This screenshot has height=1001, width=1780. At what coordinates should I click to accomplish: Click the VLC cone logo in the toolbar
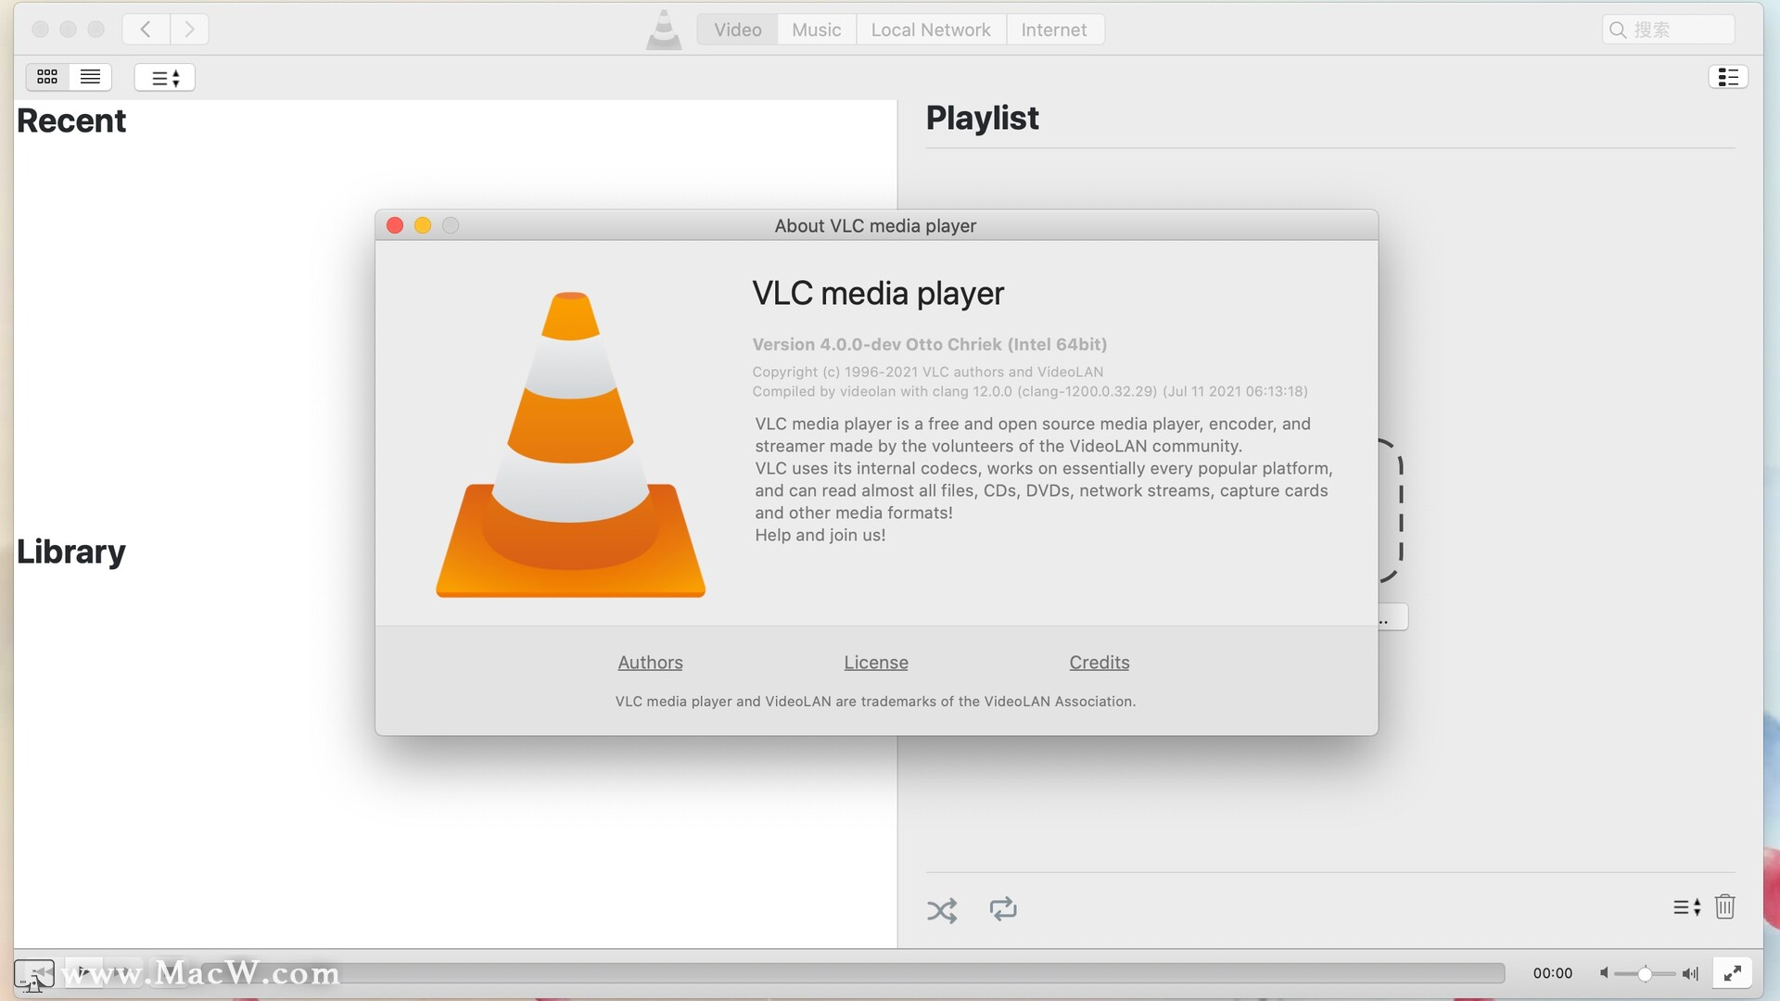[663, 29]
